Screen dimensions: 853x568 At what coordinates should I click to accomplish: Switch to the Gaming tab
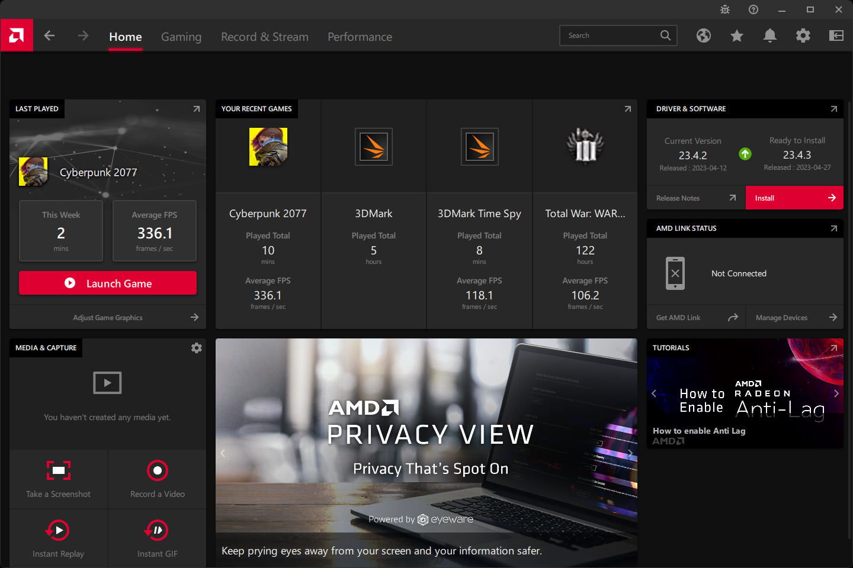coord(181,37)
